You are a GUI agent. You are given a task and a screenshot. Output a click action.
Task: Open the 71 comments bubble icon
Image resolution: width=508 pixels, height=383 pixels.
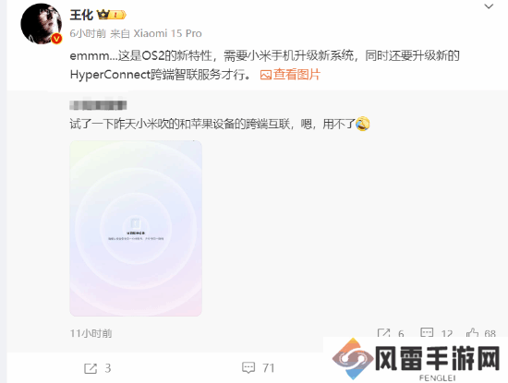click(248, 368)
